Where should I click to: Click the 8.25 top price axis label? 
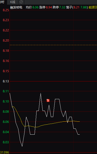[x=6, y=10]
